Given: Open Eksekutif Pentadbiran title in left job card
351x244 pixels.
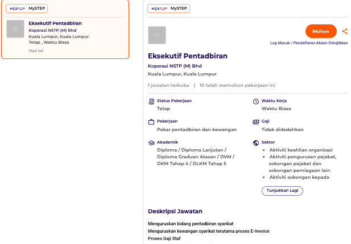Looking at the screenshot, I should 55,23.
